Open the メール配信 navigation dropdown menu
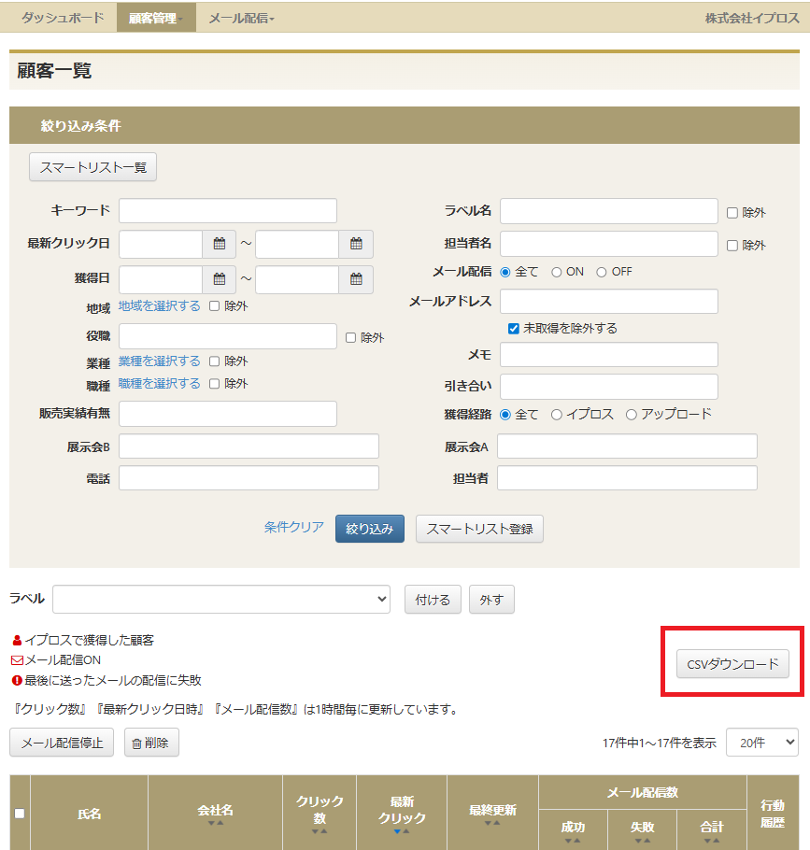This screenshot has height=850, width=810. [x=240, y=16]
